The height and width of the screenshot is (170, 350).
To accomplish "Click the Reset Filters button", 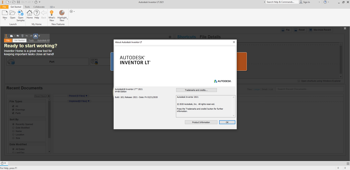I will pyautogui.click(x=40, y=96).
